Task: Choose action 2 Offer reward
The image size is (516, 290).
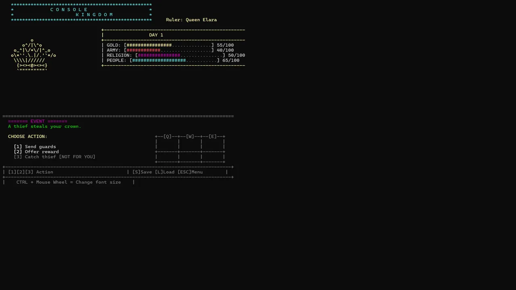Action: coord(36,152)
